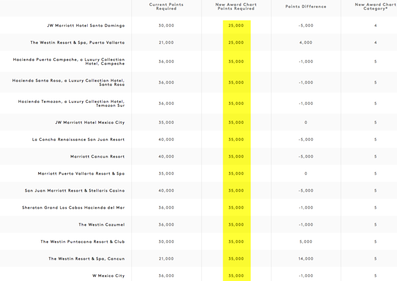Image resolution: width=397 pixels, height=281 pixels.
Task: Click 21,000 current points for Westin Puerto Vallarta
Action: point(166,43)
